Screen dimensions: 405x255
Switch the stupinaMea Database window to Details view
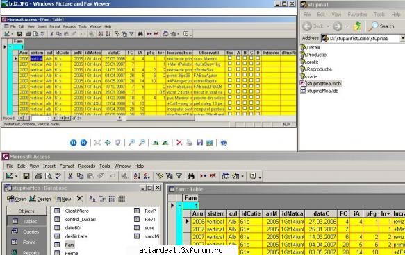(122, 199)
